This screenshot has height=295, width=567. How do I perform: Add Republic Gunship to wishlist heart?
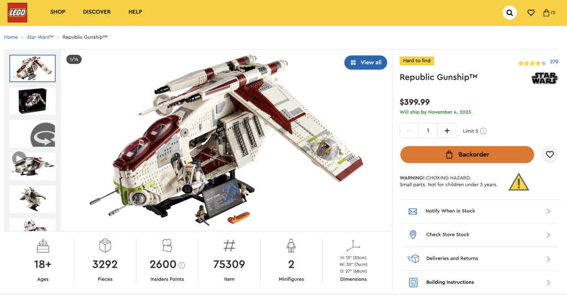pos(549,154)
